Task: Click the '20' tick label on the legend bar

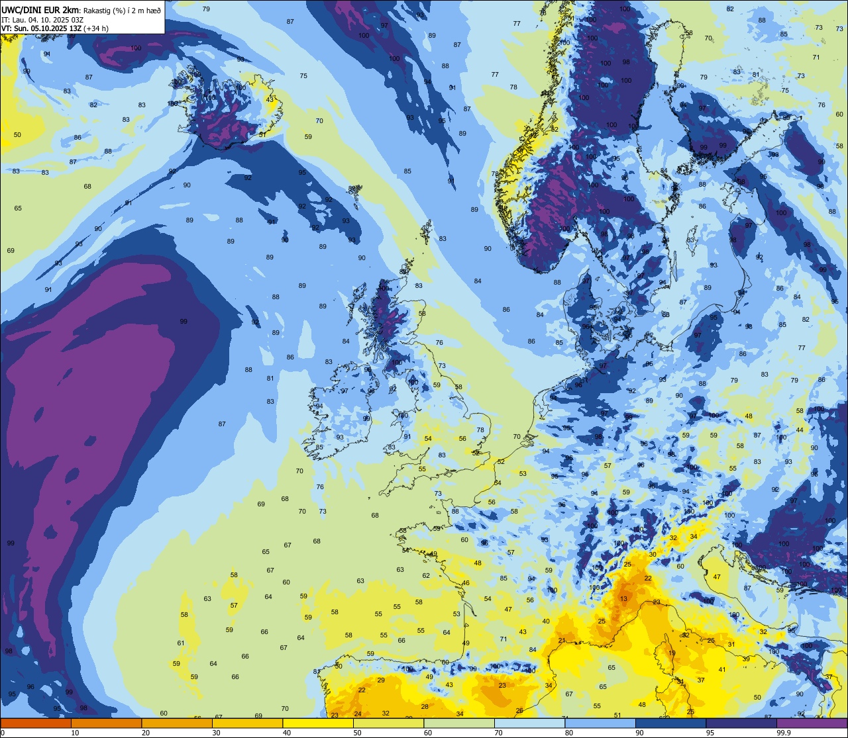Action: pos(146,733)
